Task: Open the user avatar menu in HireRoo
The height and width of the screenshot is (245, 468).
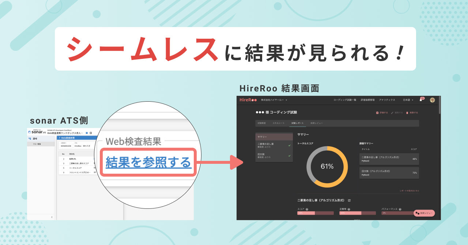Action: pos(433,100)
